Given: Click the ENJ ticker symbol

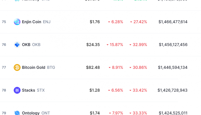Looking at the screenshot, I should (x=47, y=22).
